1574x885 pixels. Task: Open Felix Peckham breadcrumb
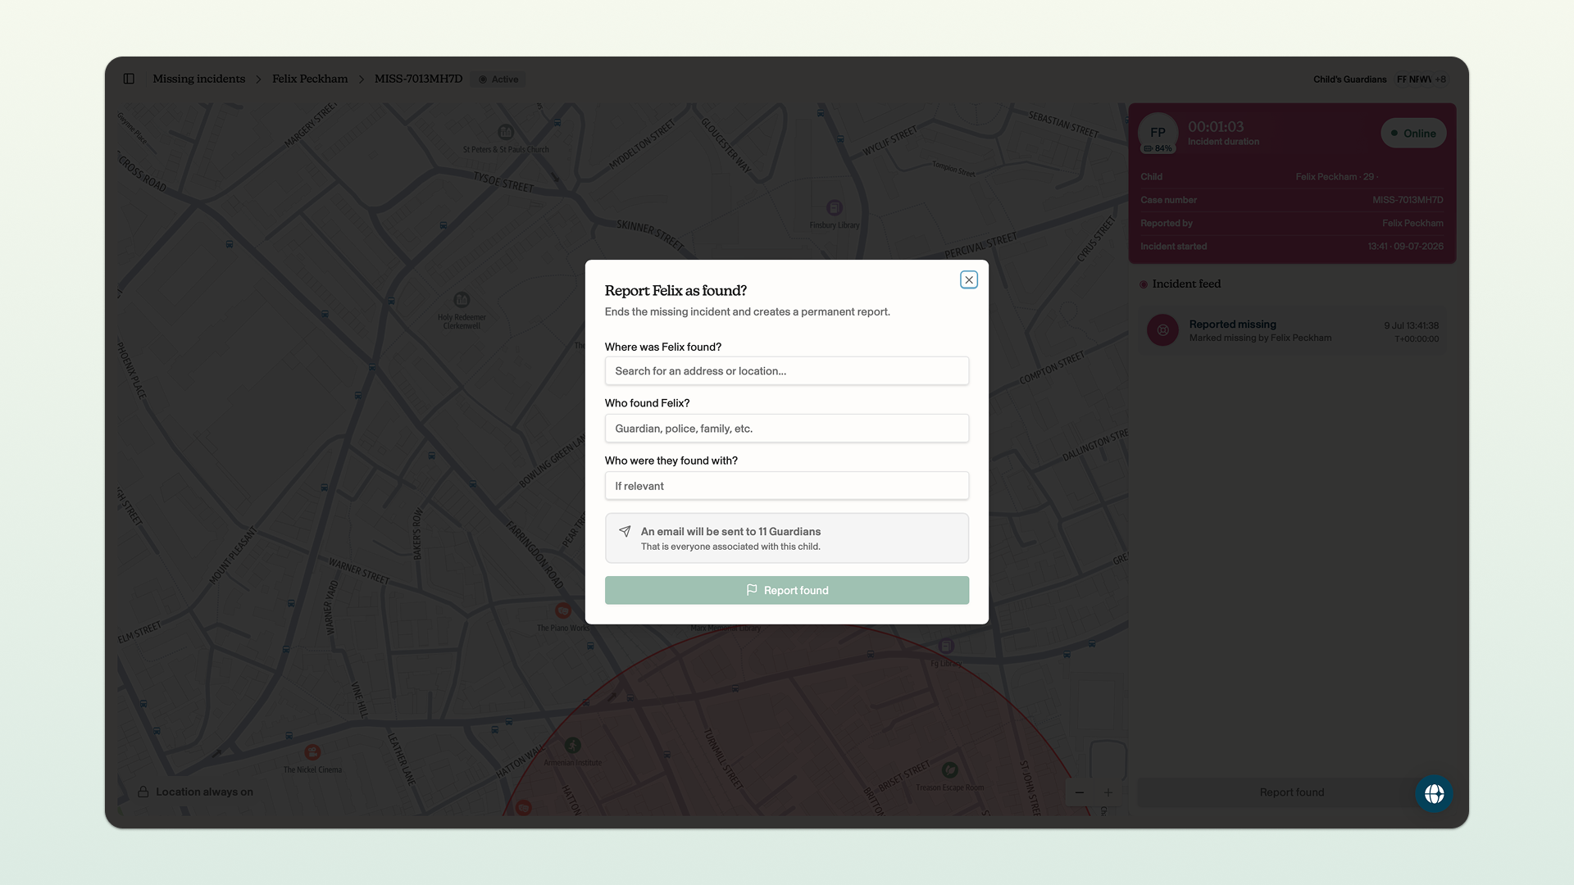coord(310,79)
